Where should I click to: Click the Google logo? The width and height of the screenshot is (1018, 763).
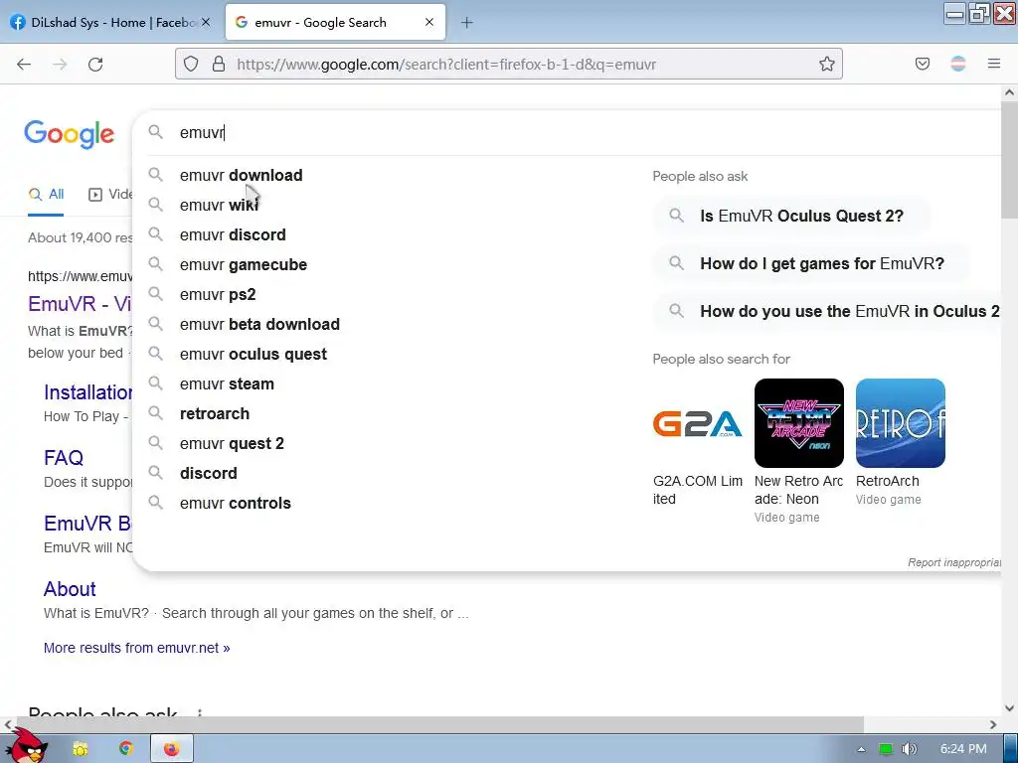[x=70, y=134]
